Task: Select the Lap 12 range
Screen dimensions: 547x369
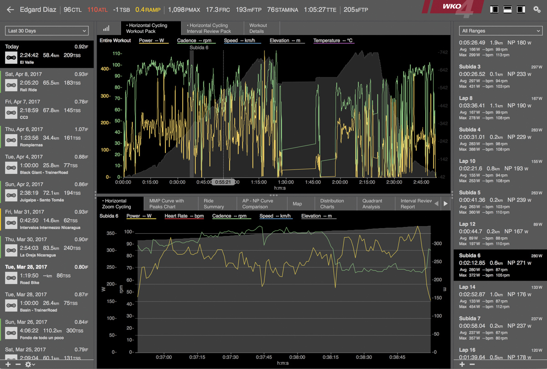Action: click(x=501, y=234)
